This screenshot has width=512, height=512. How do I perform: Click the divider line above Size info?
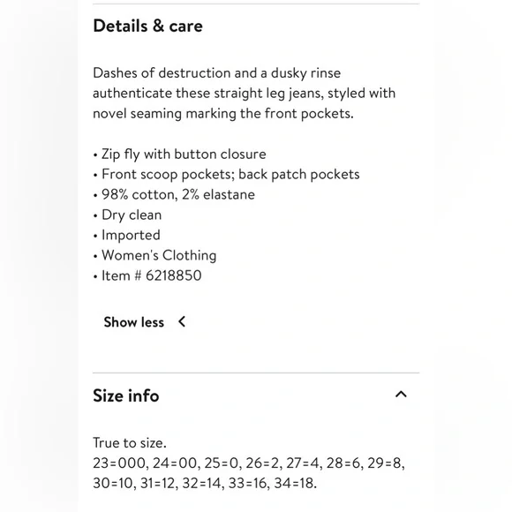256,373
